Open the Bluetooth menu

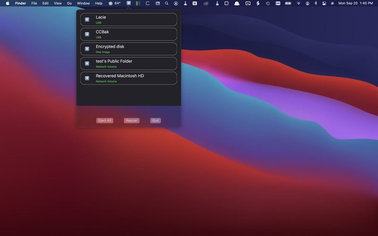click(316, 3)
